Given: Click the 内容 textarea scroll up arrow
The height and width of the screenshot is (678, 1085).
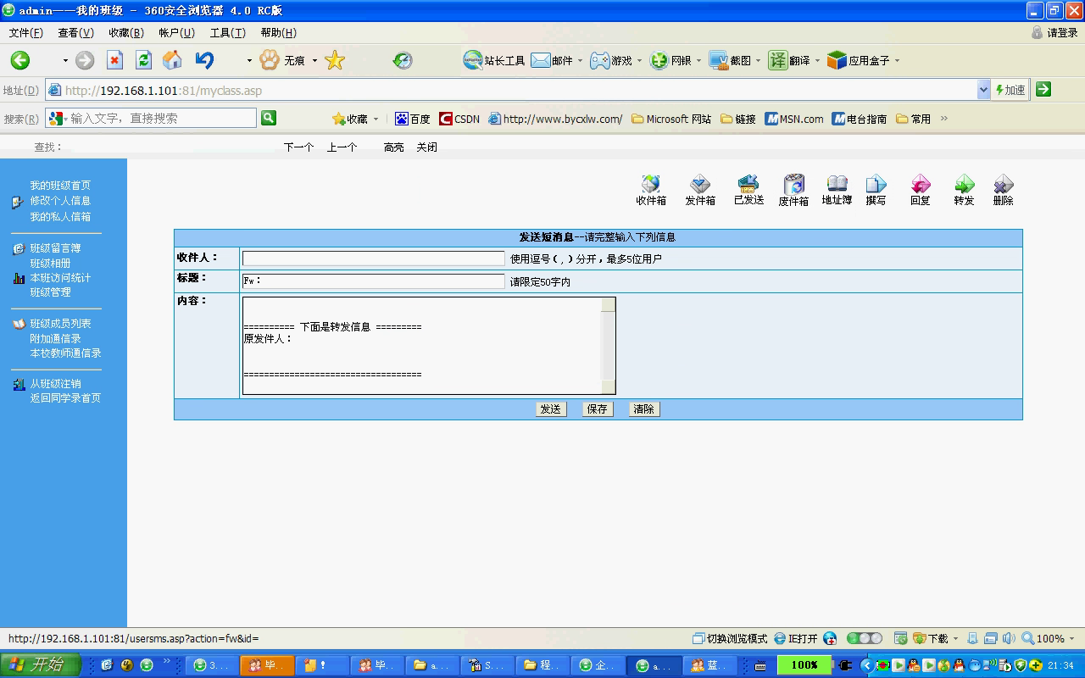Looking at the screenshot, I should click(609, 305).
